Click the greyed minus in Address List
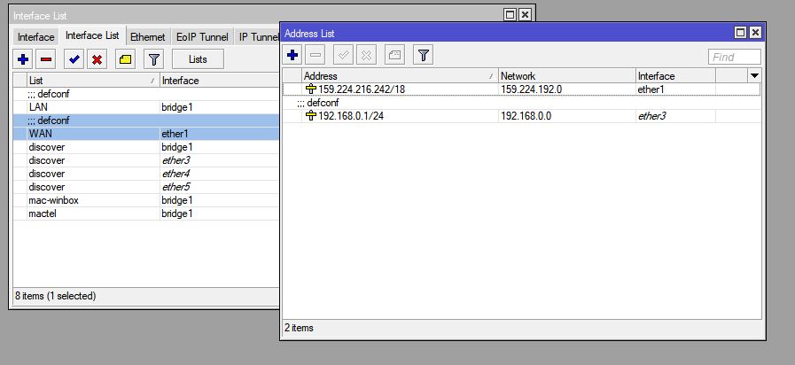The image size is (795, 365). (x=316, y=55)
